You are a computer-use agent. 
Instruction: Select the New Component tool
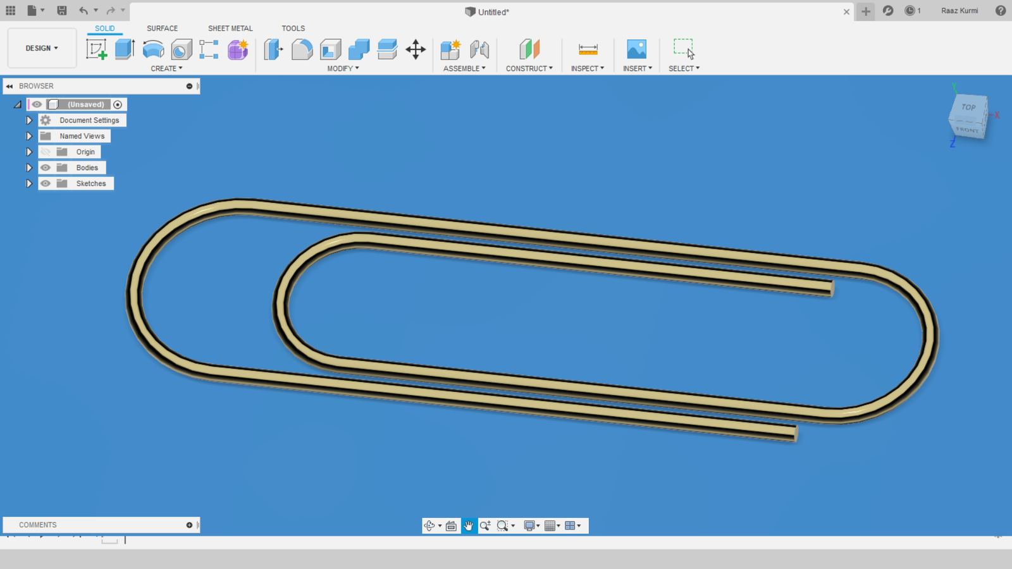(450, 49)
